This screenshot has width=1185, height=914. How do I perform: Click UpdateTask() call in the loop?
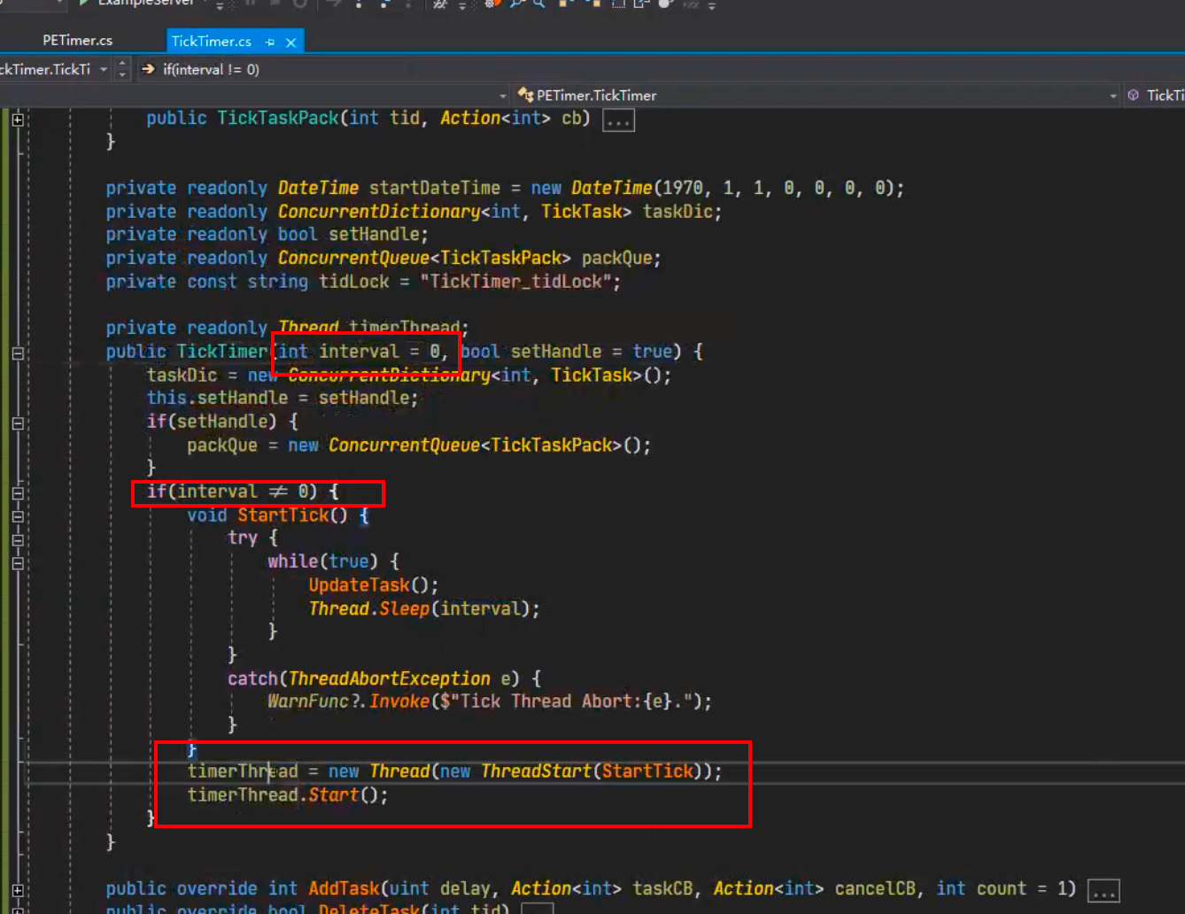[373, 585]
